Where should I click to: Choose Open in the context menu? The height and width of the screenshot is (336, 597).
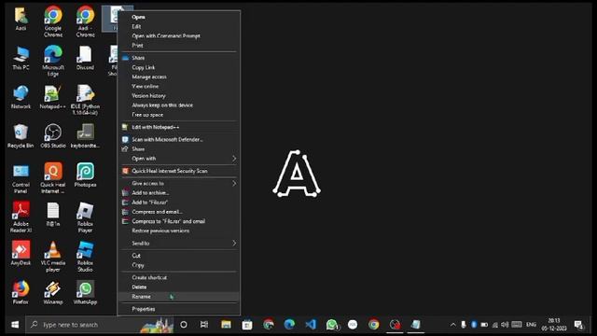tap(179, 17)
